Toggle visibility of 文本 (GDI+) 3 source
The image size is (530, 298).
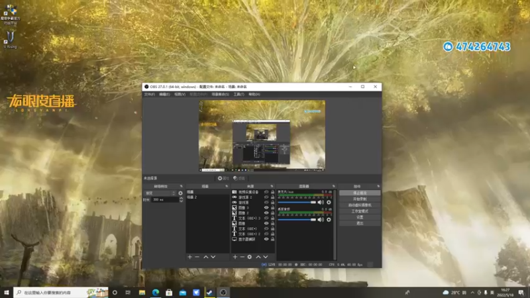[x=266, y=218]
